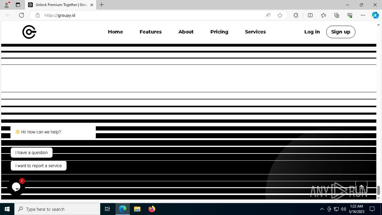
Task: Choose "I have a question" chat option
Action: (x=32, y=153)
